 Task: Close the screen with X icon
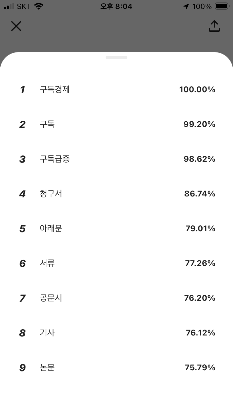tap(16, 26)
